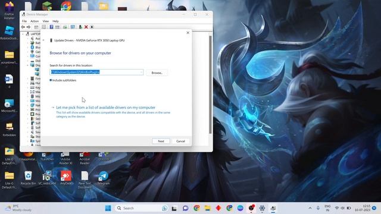Click the microphone icon in system tray

(318, 208)
